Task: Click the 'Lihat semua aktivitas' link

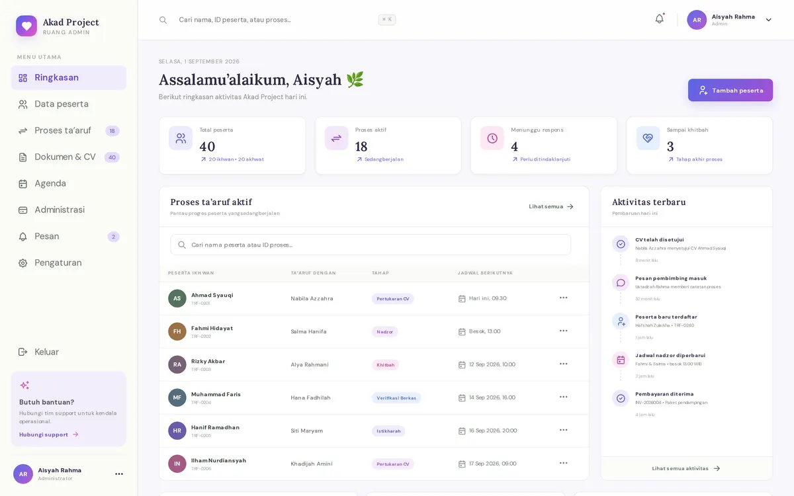Action: tap(686, 468)
